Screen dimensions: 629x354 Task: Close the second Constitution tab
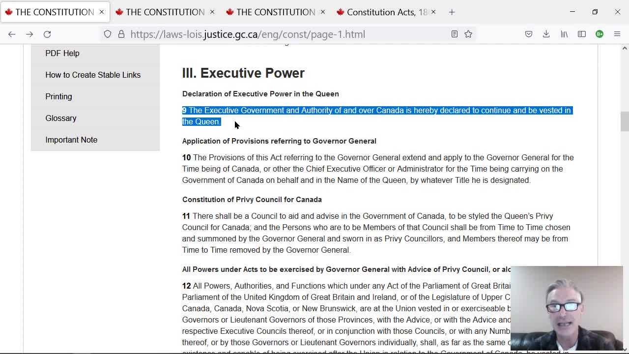pos(212,12)
